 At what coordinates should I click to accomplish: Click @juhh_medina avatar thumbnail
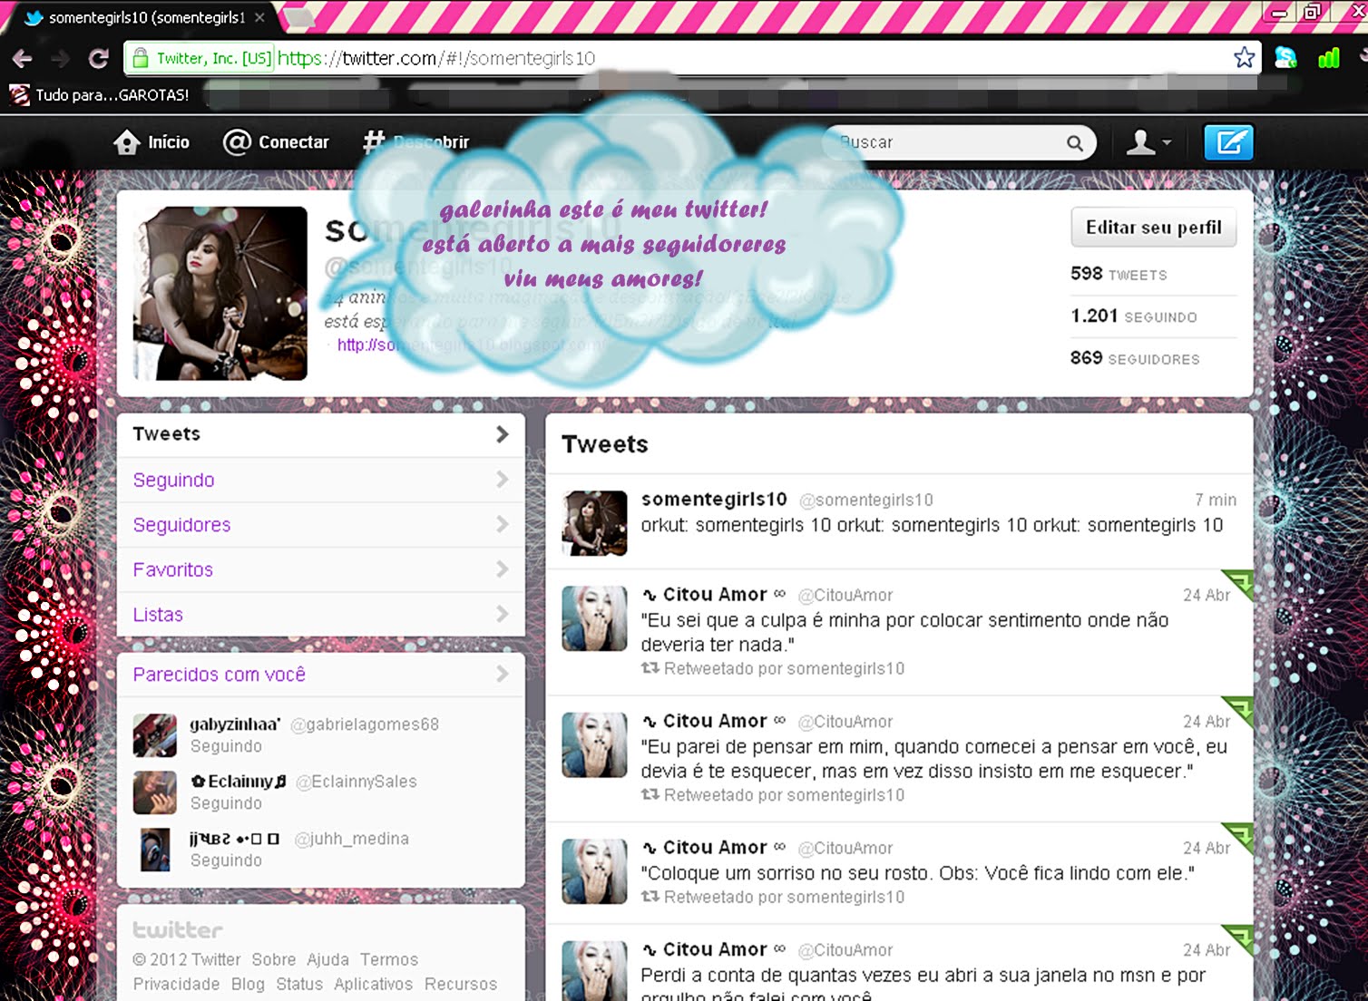pyautogui.click(x=155, y=850)
